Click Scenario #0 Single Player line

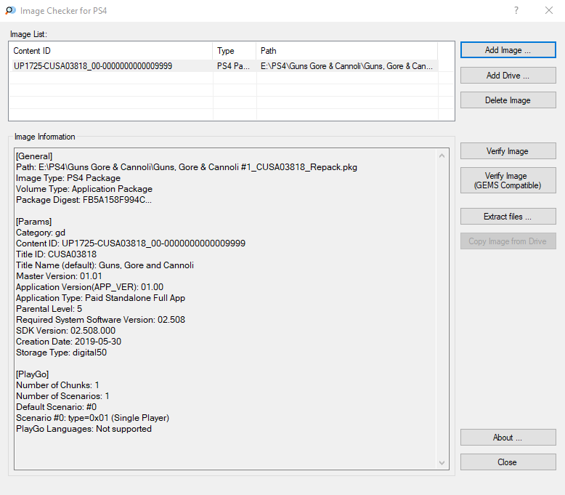coord(93,418)
